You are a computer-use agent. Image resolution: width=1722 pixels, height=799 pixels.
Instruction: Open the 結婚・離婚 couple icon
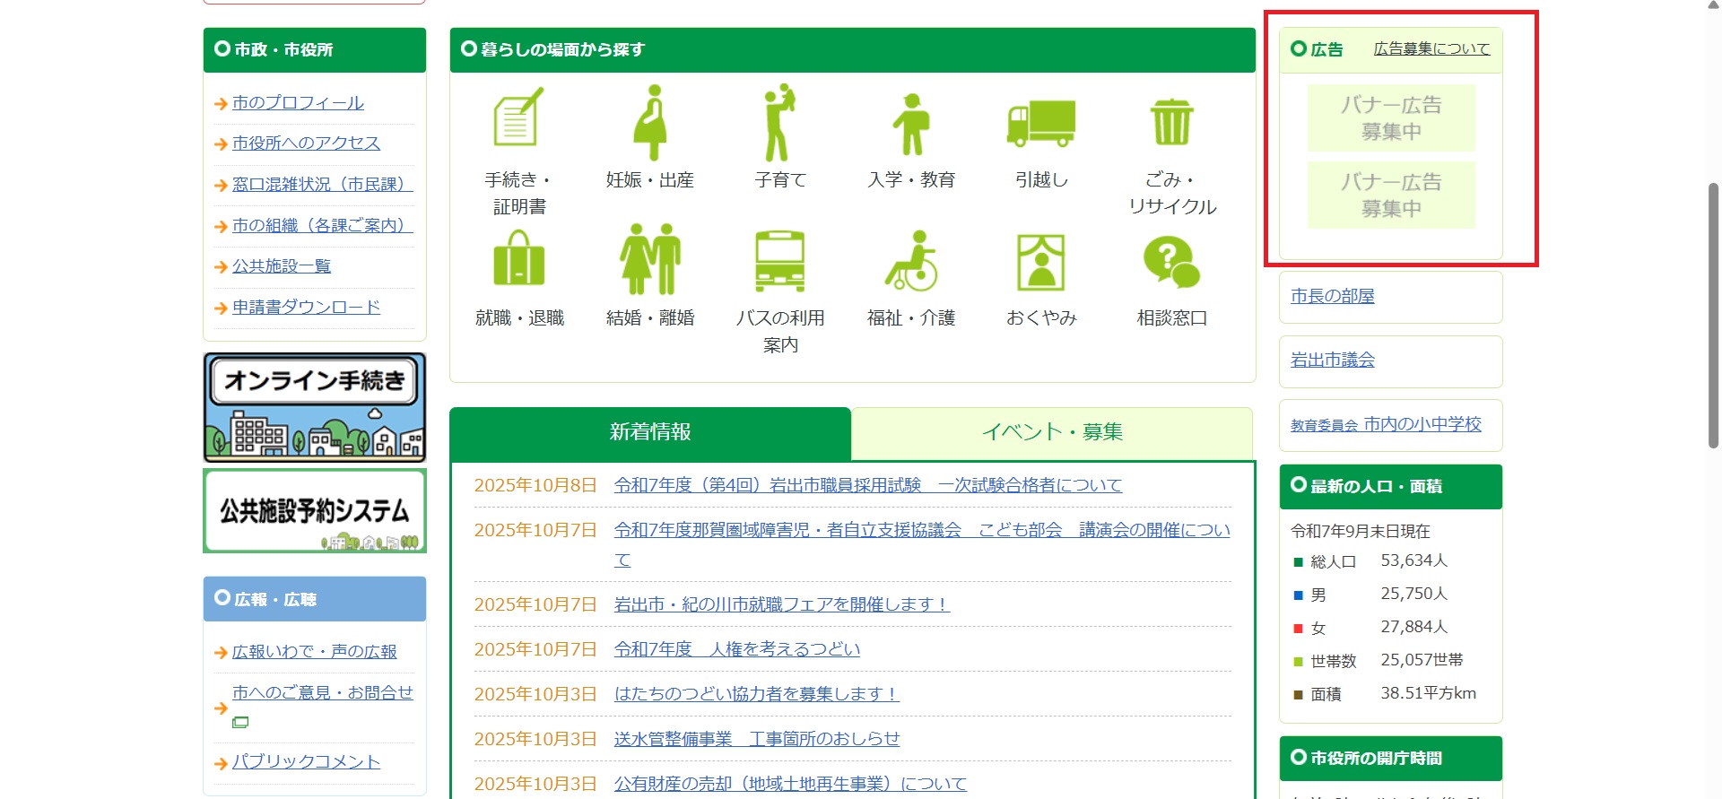click(650, 260)
